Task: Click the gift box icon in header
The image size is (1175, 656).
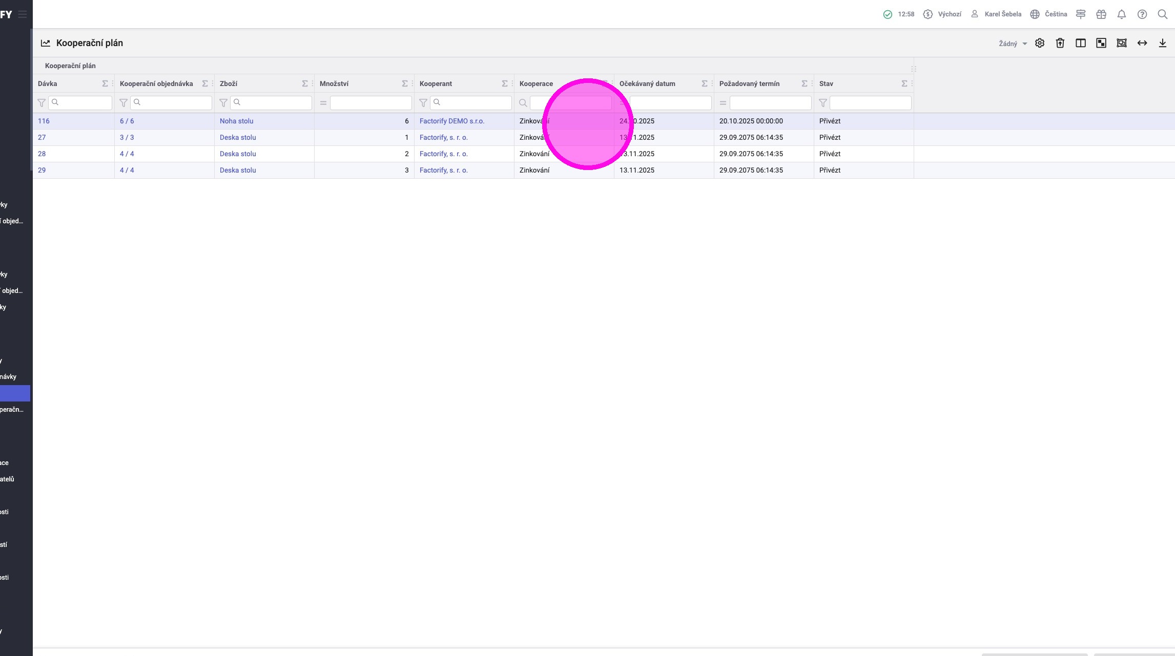Action: pos(1101,14)
